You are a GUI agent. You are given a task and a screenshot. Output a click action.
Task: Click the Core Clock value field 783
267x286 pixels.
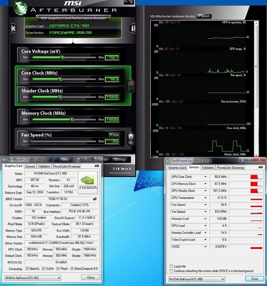112,79
